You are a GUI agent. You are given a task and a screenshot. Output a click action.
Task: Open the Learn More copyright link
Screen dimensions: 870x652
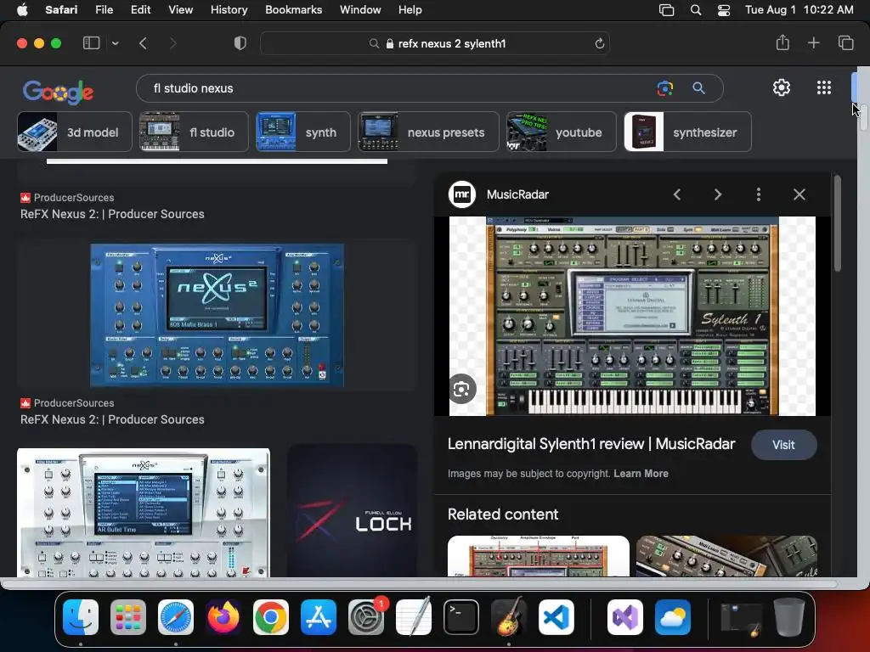[x=641, y=474]
